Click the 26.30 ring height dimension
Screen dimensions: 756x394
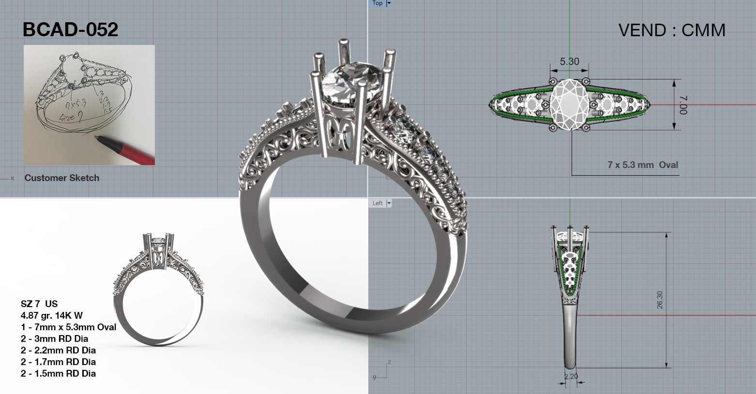(x=660, y=300)
